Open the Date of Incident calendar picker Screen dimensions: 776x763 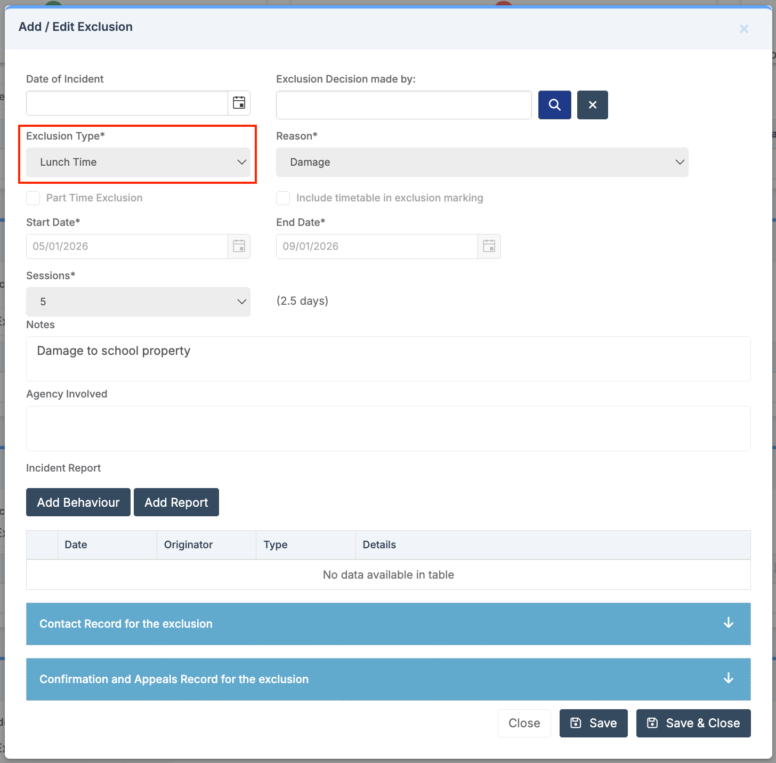point(239,103)
